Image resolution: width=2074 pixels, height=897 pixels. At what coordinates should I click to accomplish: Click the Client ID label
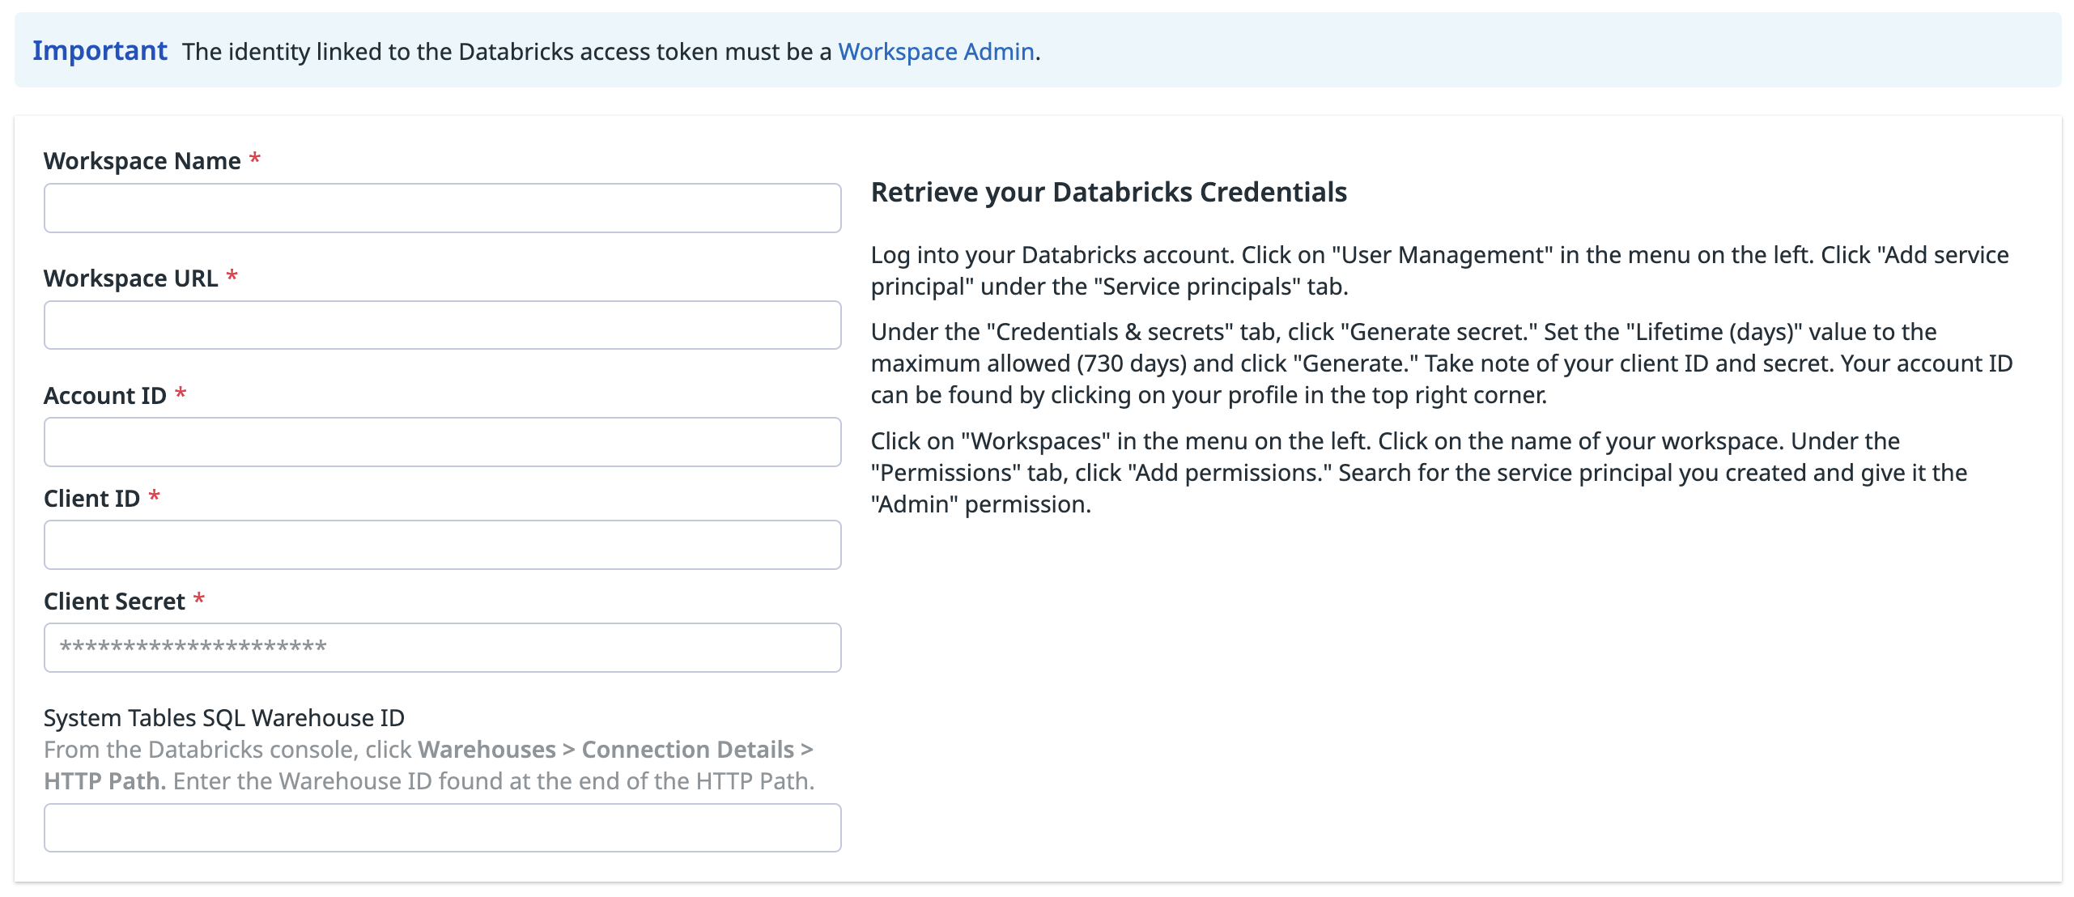pyautogui.click(x=92, y=498)
